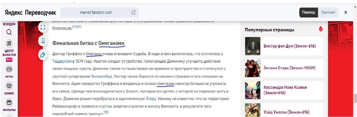357x117 pixels.
Task: Open the Таддеусом link
Action: tap(62, 62)
